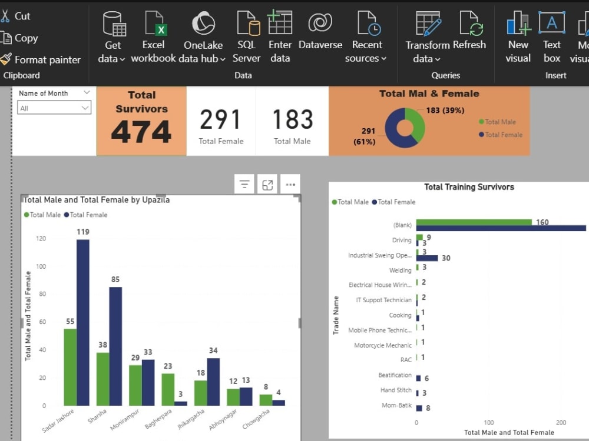Click Total Female legend in donut chart
589x441 pixels.
[x=501, y=135]
